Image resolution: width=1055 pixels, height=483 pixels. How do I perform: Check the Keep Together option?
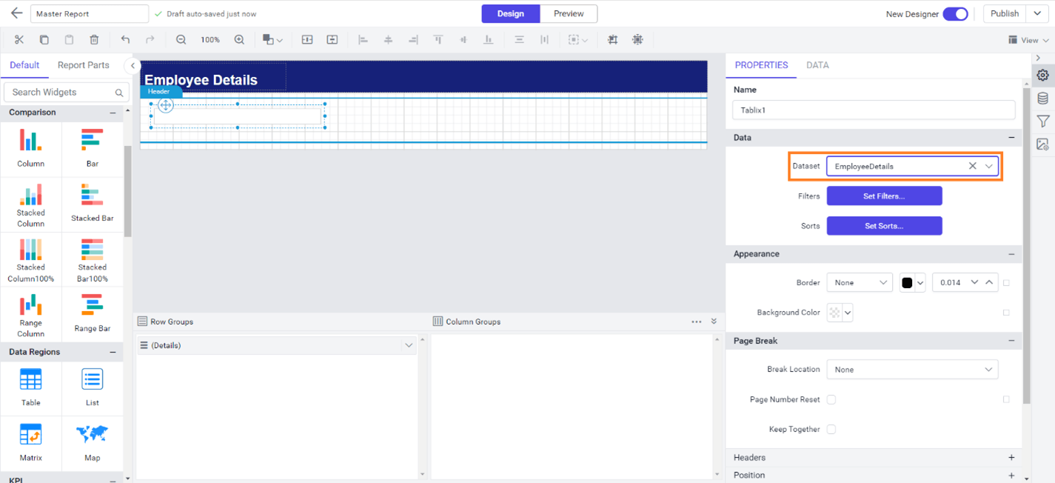tap(831, 429)
